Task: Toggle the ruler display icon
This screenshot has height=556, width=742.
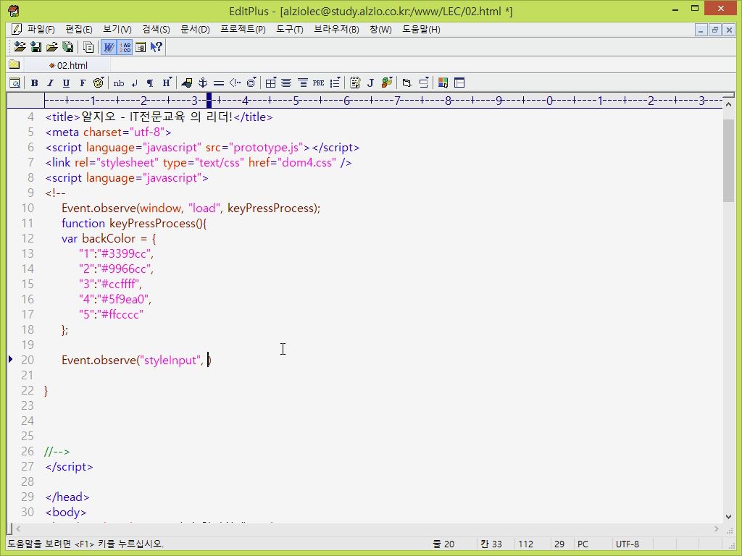Action: (141, 47)
